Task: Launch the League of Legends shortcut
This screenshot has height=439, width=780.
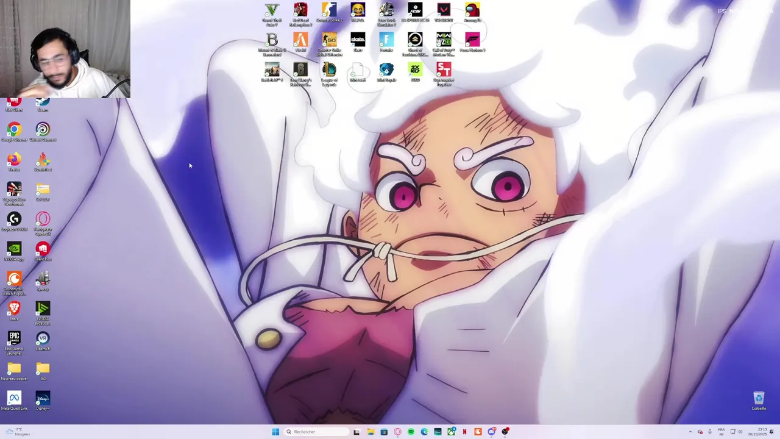Action: 329,74
